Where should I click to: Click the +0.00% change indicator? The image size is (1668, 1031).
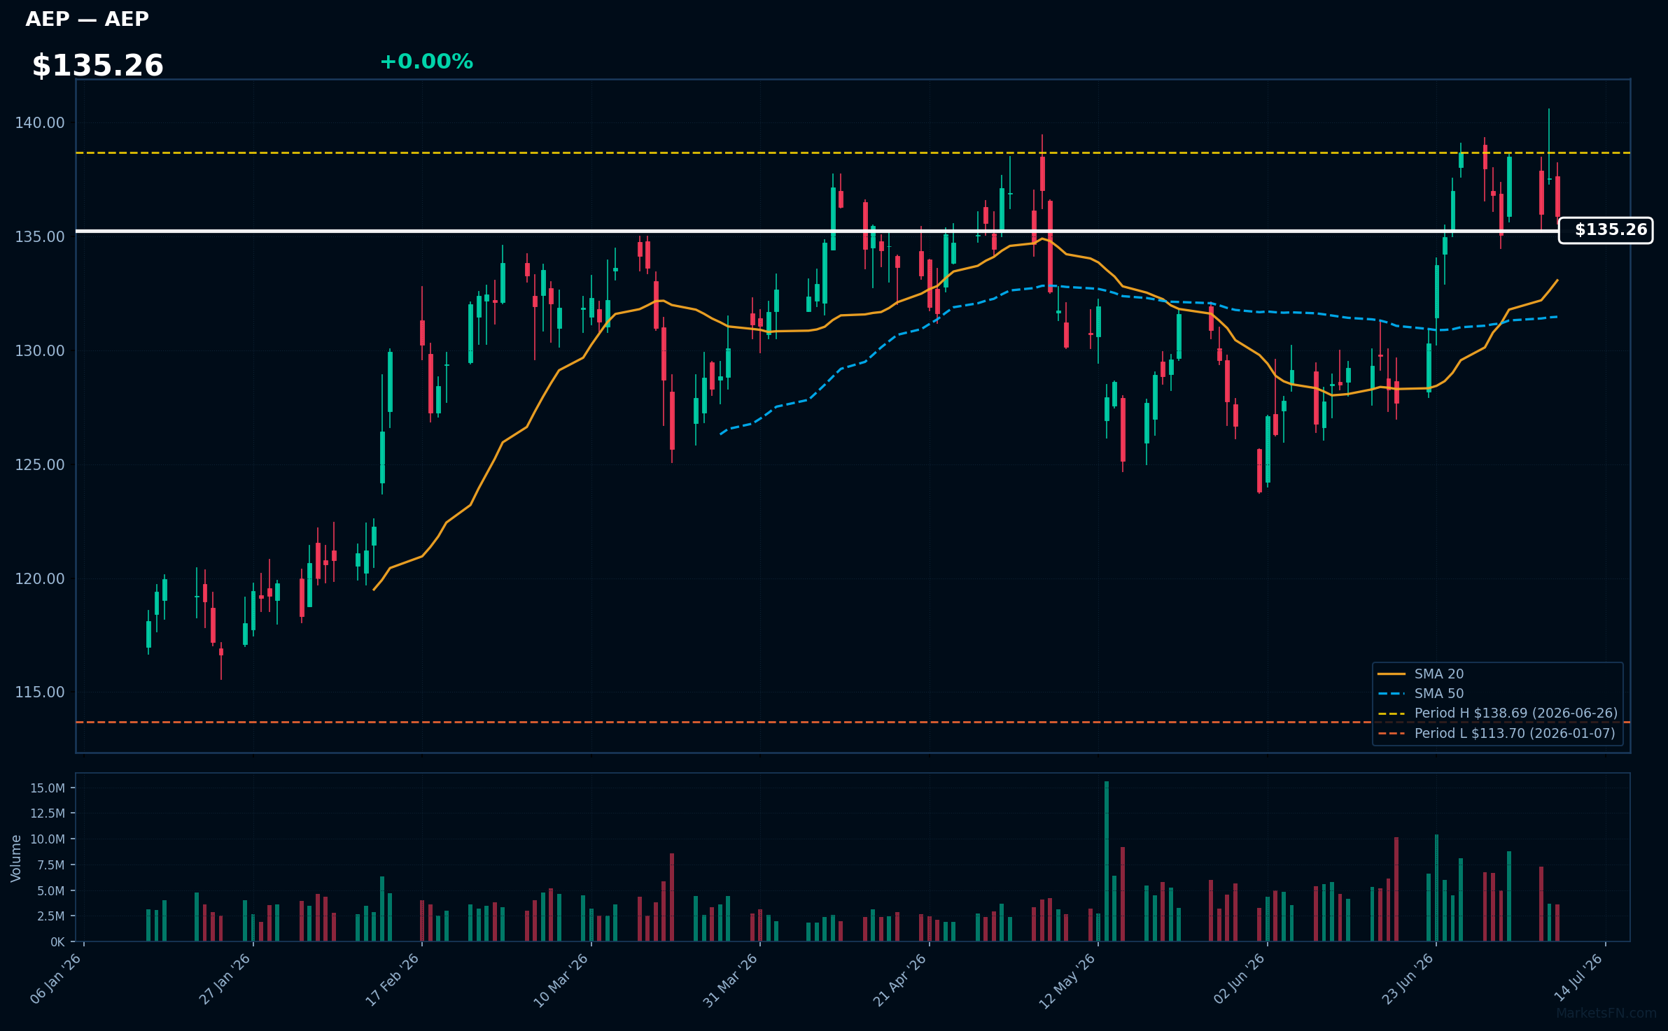coord(426,62)
